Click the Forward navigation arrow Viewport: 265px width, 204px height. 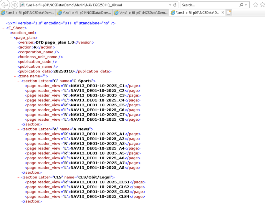pyautogui.click(x=14, y=5)
